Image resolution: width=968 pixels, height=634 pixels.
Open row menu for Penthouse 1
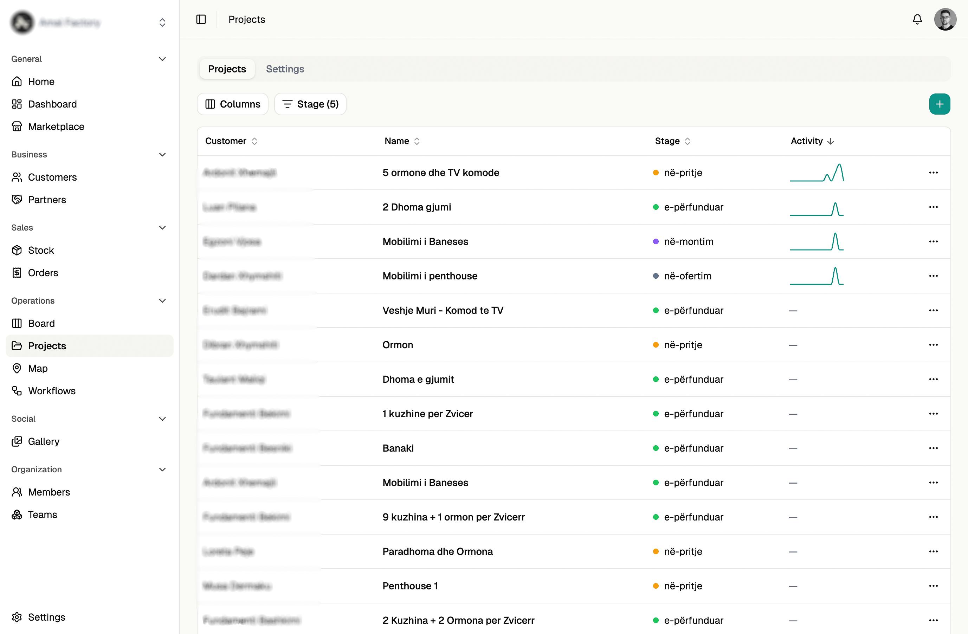coord(934,586)
